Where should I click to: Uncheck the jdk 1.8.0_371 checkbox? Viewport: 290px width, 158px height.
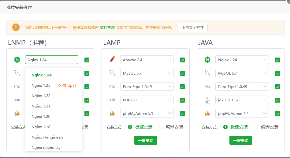click(277, 100)
